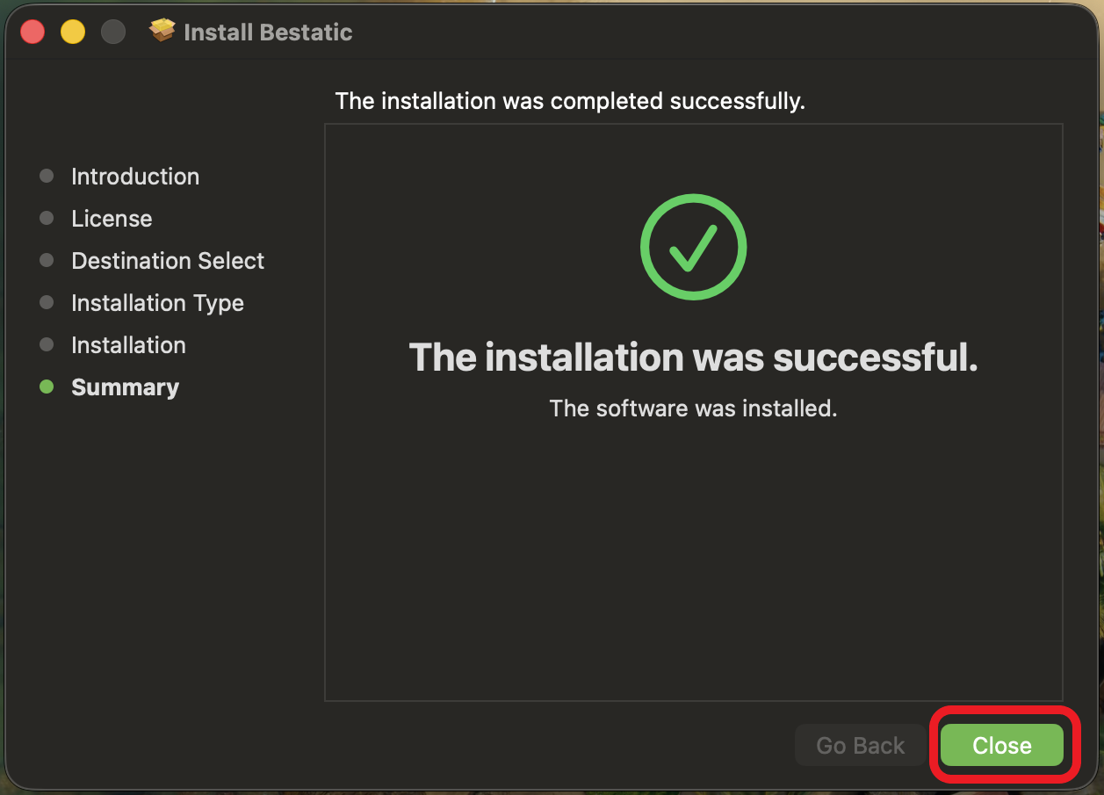The image size is (1104, 795).
Task: Click the green checkmark success icon
Action: tap(692, 247)
